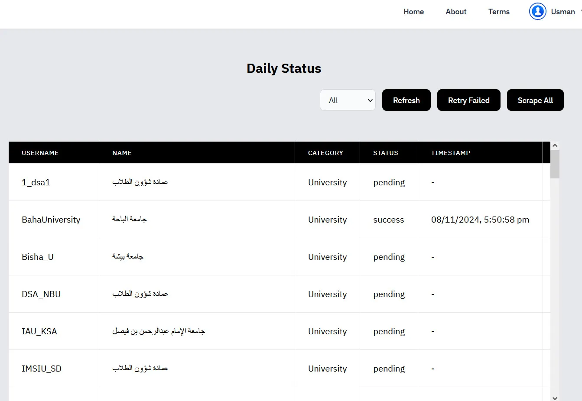Click the Arabic name in IAU_KSA row
Image resolution: width=582 pixels, height=401 pixels.
(x=159, y=331)
